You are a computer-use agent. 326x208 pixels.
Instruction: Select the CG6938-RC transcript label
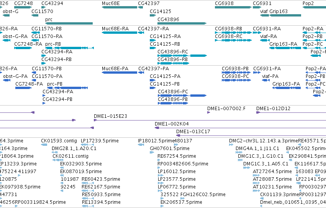pyautogui.click(x=229, y=36)
